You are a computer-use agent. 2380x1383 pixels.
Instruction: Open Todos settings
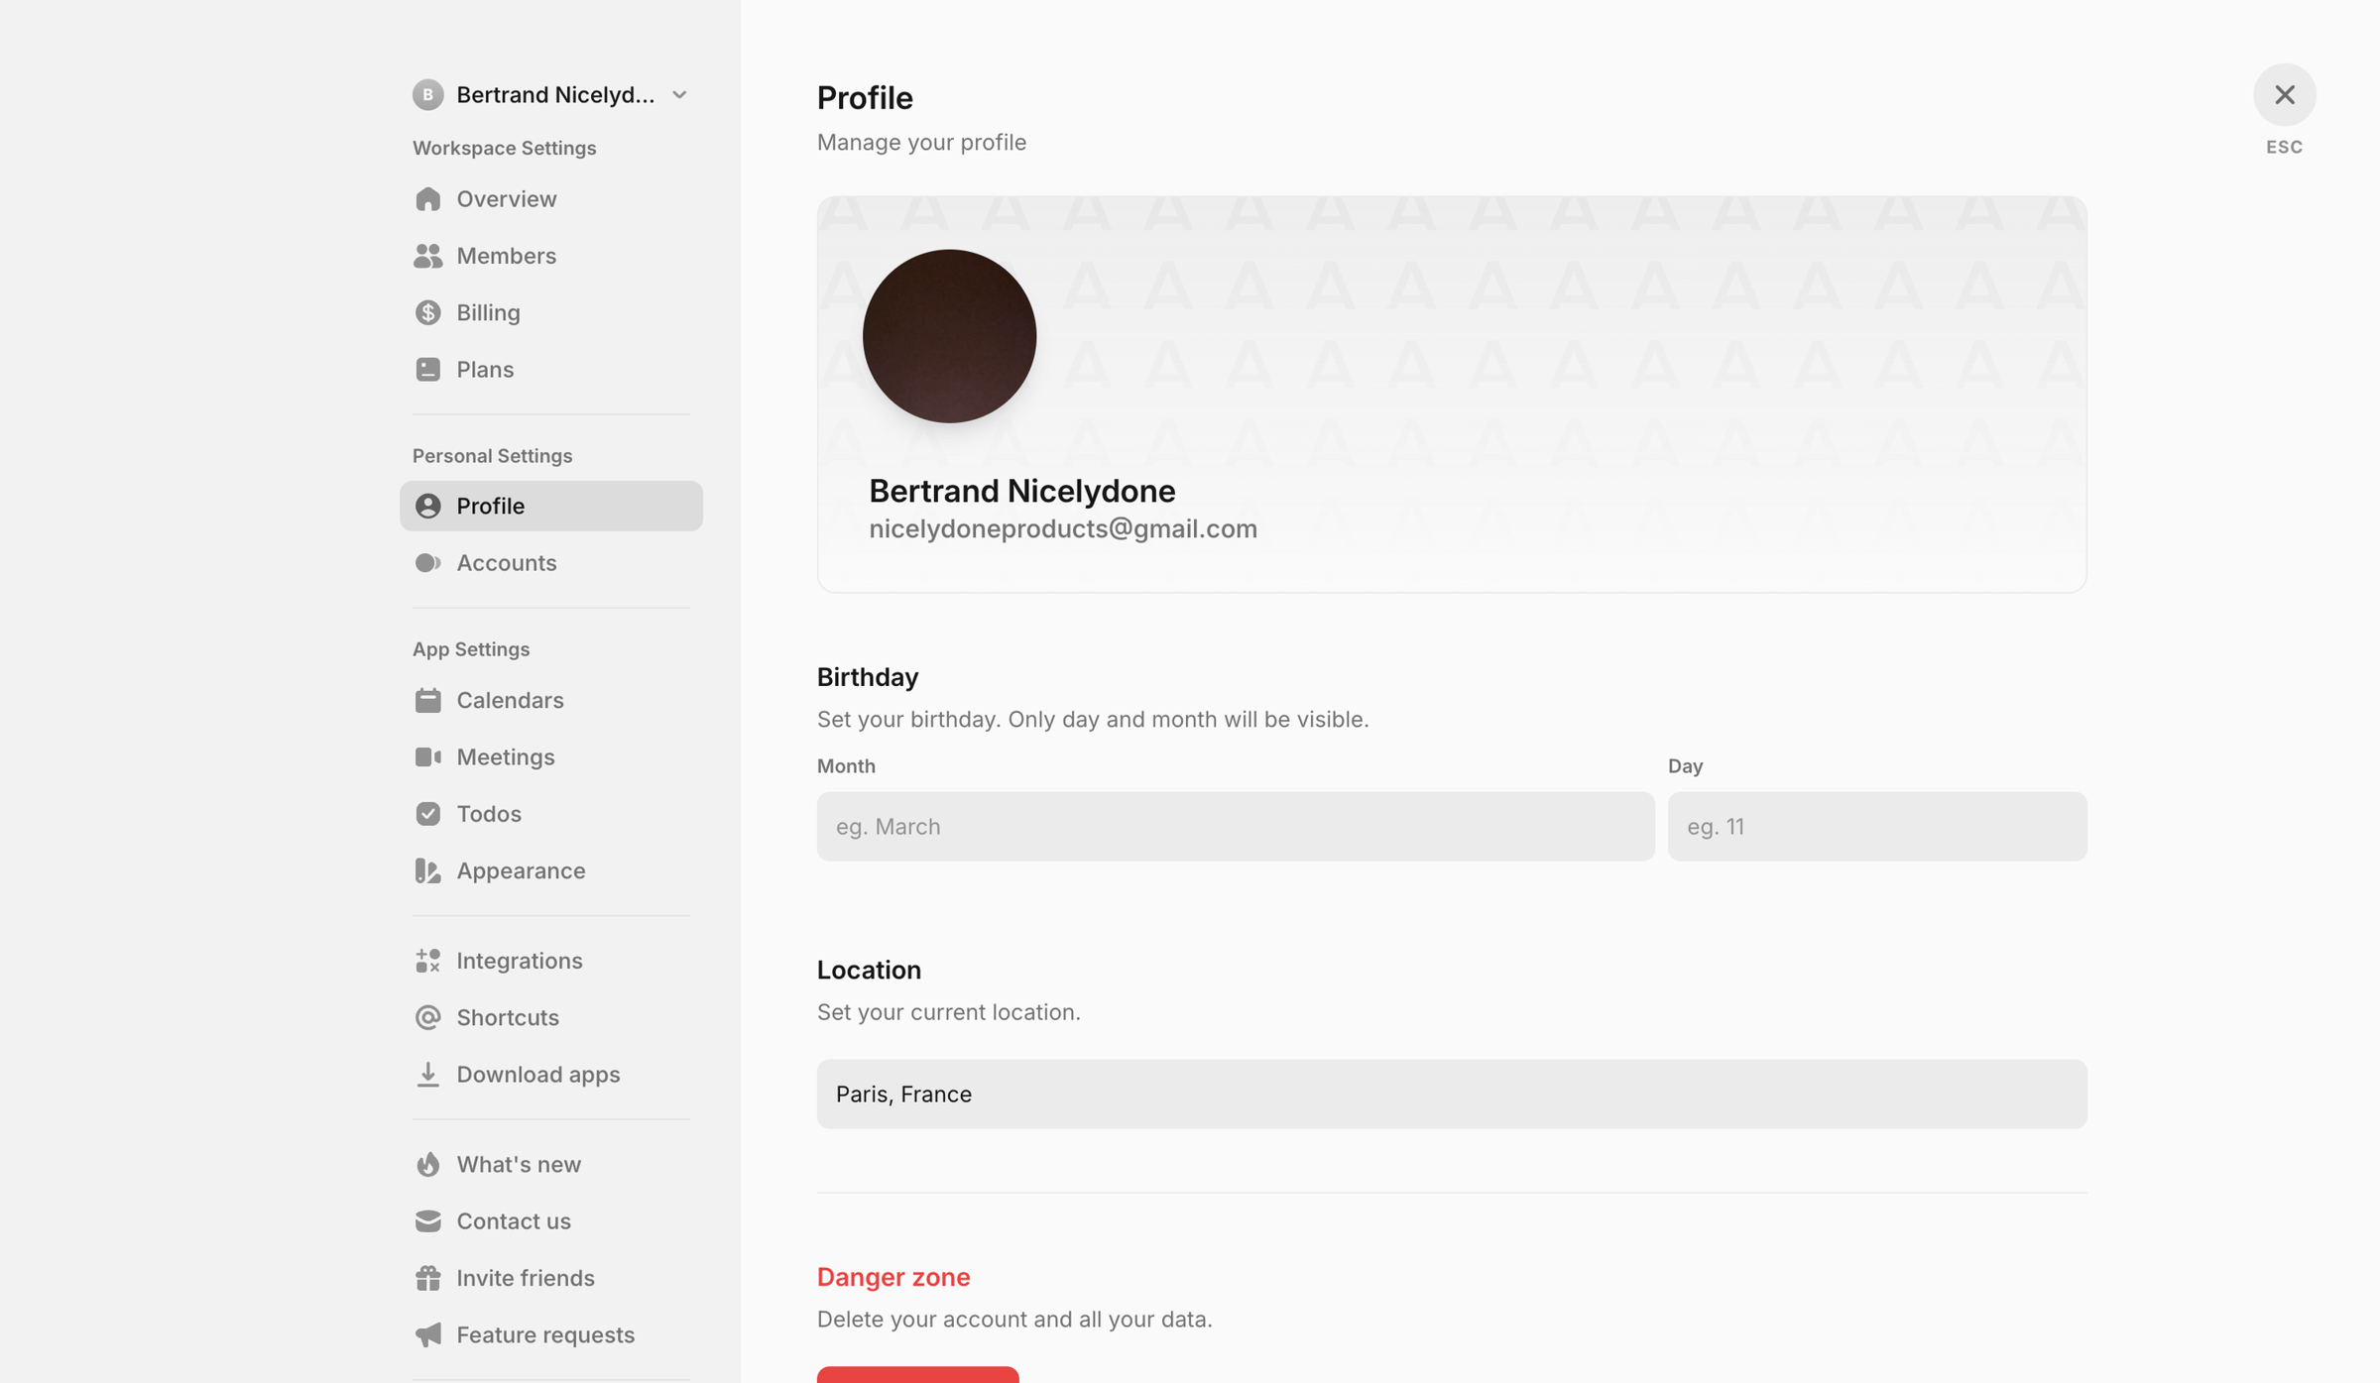click(550, 814)
